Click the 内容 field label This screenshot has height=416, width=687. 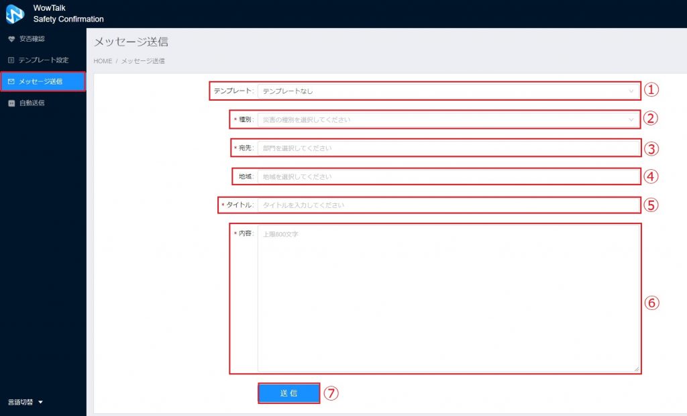[246, 233]
